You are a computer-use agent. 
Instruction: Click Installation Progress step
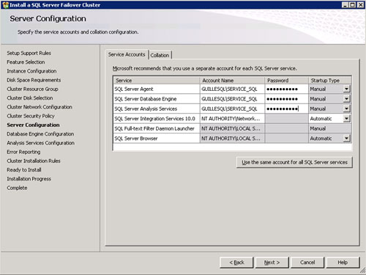click(x=29, y=179)
